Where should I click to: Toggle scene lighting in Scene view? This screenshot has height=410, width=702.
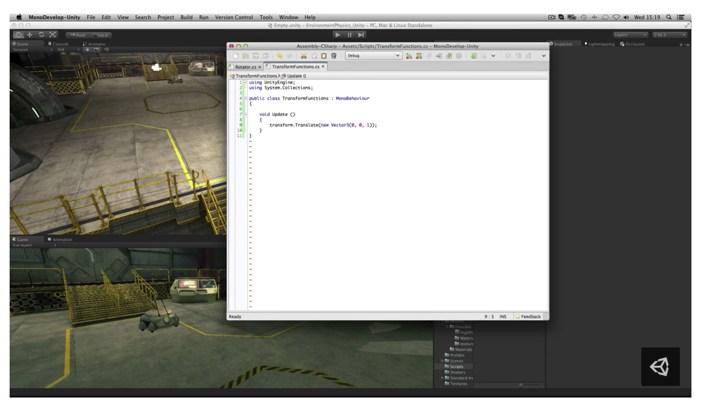[x=88, y=50]
